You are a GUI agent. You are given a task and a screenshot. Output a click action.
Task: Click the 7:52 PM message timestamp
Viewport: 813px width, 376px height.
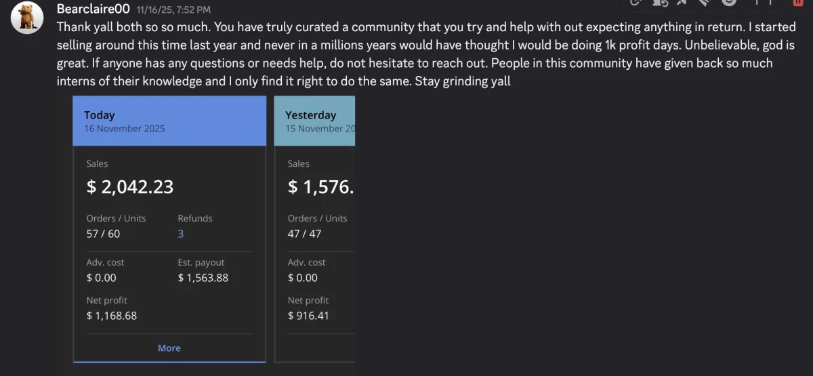(173, 10)
